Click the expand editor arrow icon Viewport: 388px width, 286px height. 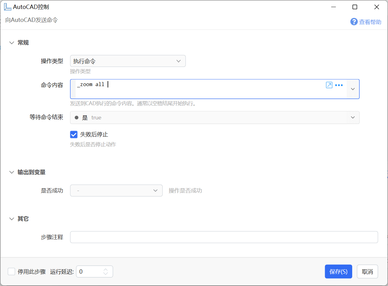[x=329, y=85]
